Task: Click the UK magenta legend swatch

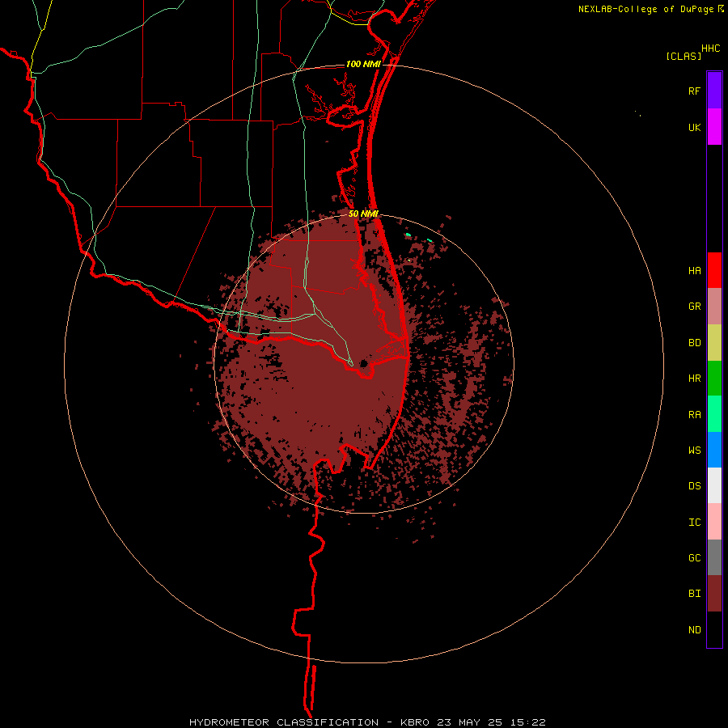Action: pos(714,127)
